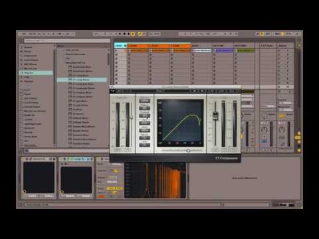Click next preset arrow in Waves toolbar
This screenshot has width=319, height=239.
[x=202, y=91]
